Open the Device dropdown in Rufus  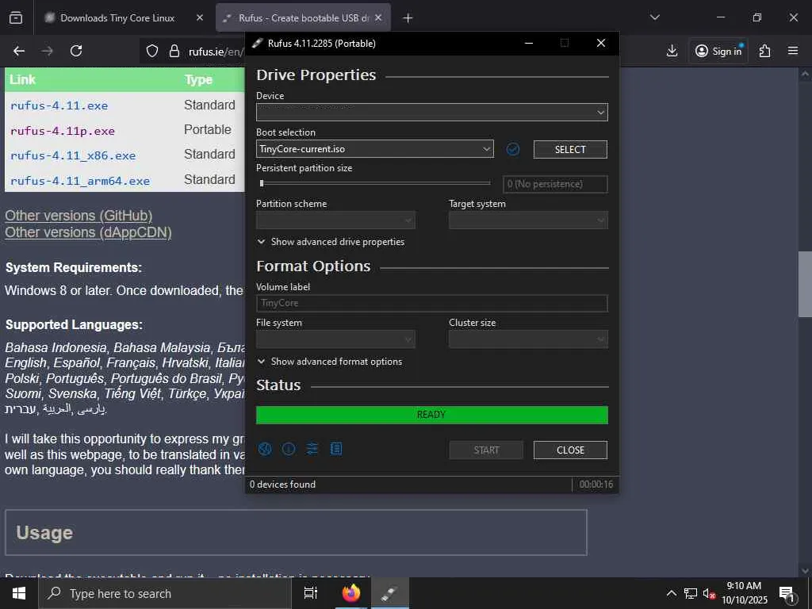click(x=432, y=113)
